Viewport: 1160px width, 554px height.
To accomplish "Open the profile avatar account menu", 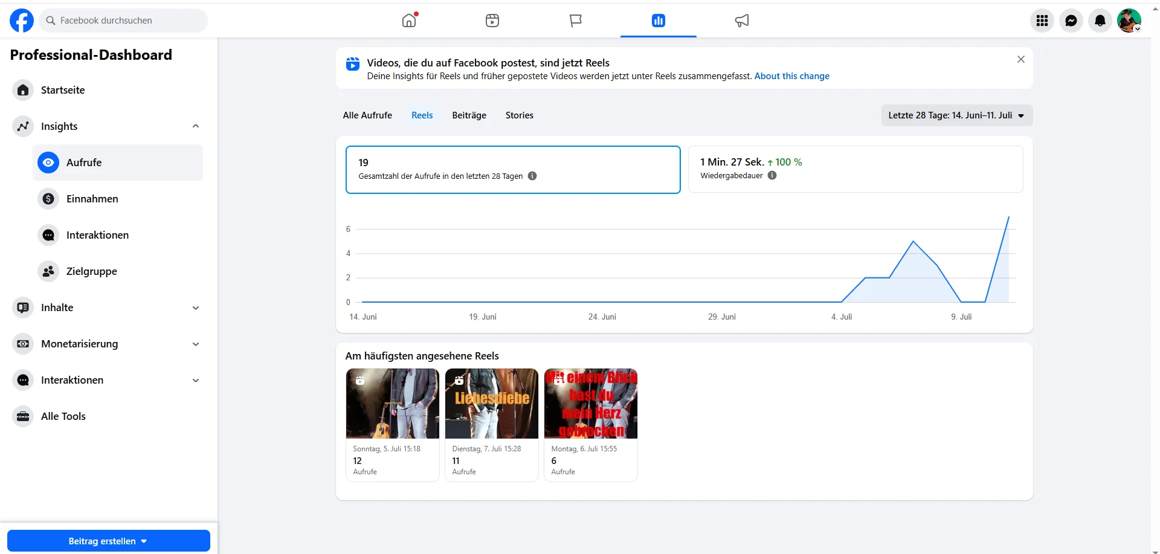I will [x=1129, y=21].
